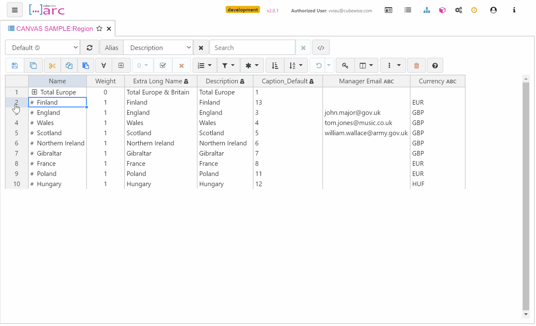Toggle the Alias button
536x326 pixels.
click(112, 48)
